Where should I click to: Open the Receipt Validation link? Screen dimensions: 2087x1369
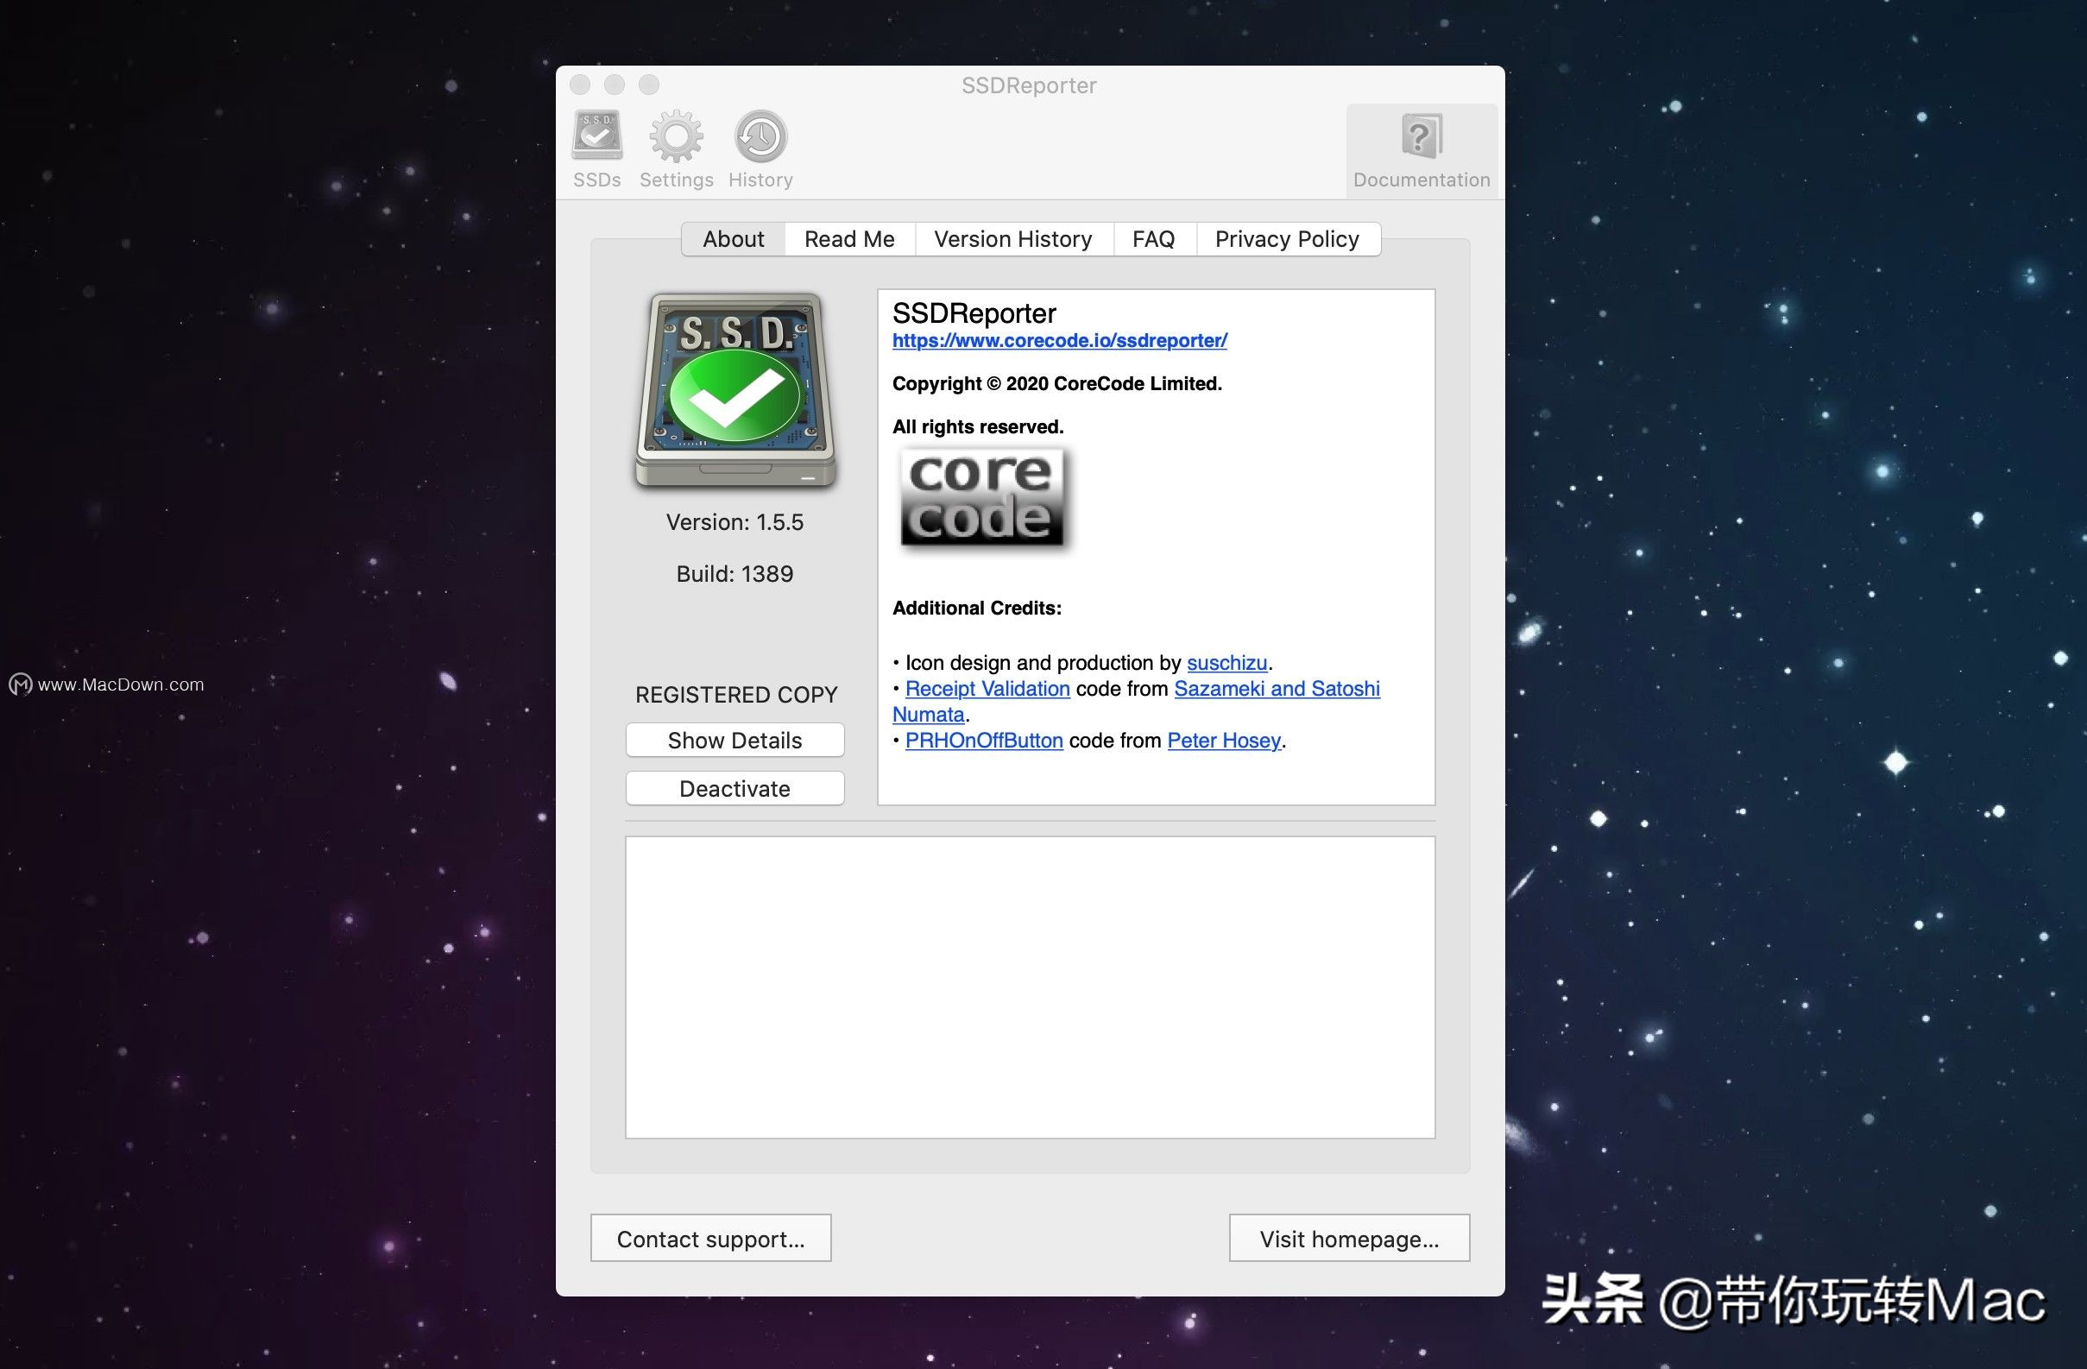point(987,689)
